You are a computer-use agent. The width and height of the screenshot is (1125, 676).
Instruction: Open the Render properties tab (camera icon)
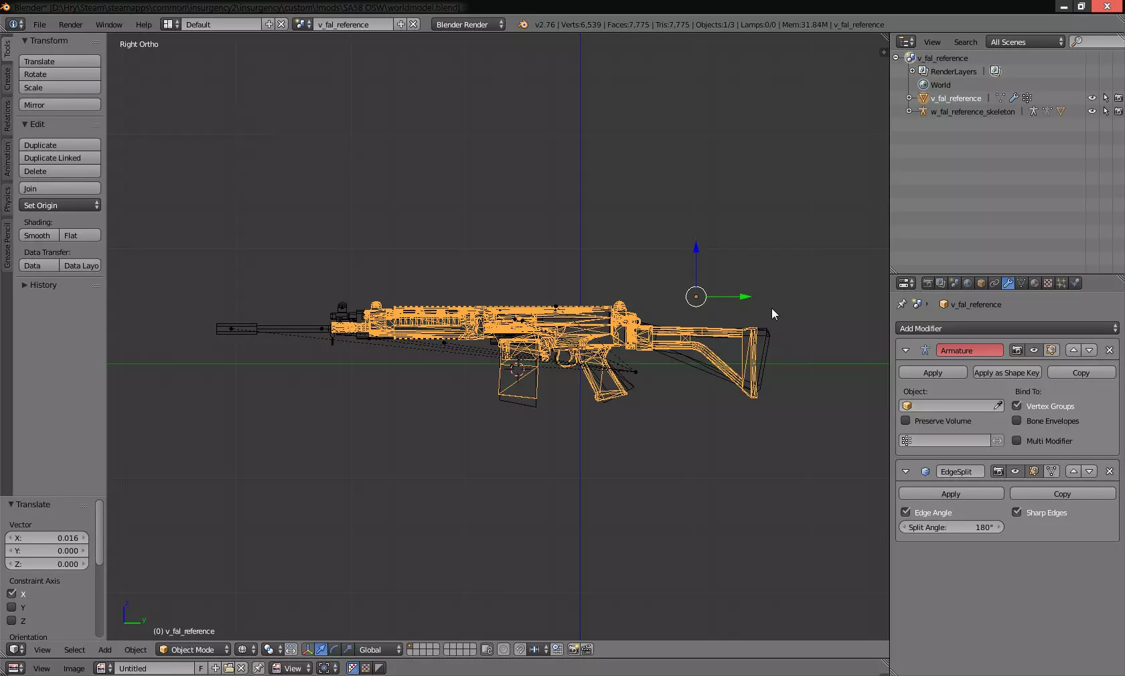pyautogui.click(x=927, y=283)
